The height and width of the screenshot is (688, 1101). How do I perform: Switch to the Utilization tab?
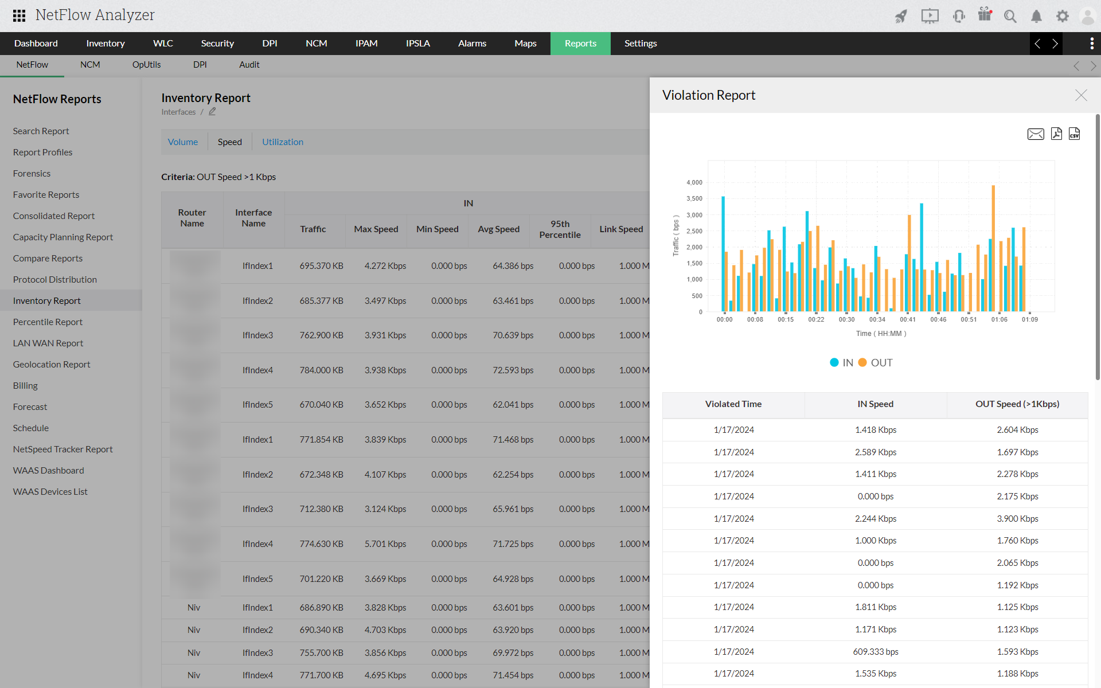[282, 142]
